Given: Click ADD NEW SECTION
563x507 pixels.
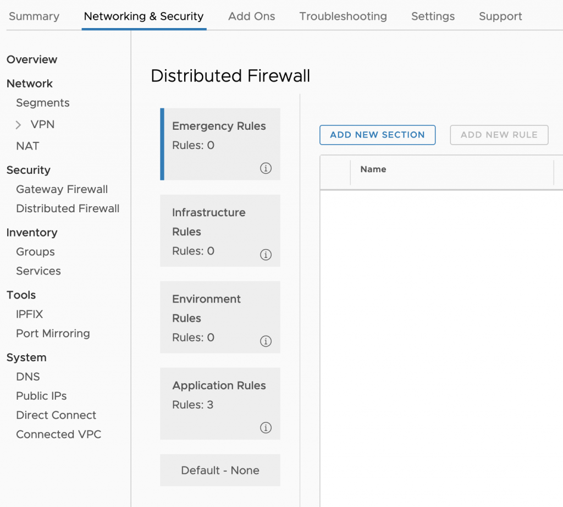Looking at the screenshot, I should [x=377, y=135].
